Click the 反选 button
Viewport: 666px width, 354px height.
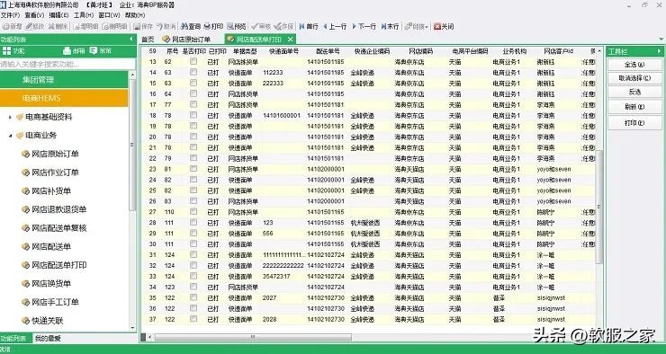634,92
